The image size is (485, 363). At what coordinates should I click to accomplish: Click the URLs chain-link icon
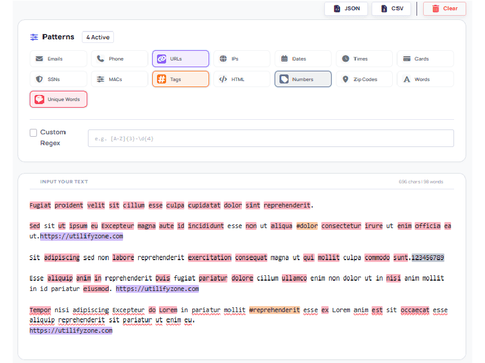click(162, 58)
